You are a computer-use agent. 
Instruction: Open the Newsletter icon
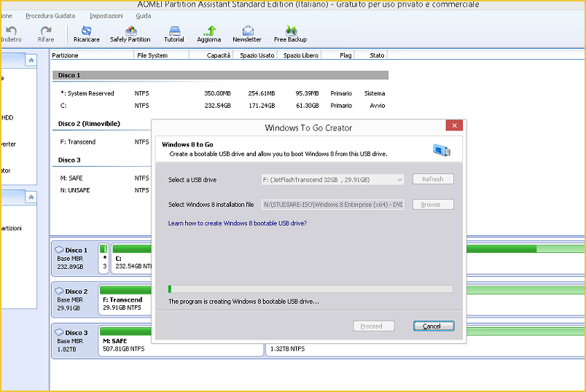pos(248,31)
